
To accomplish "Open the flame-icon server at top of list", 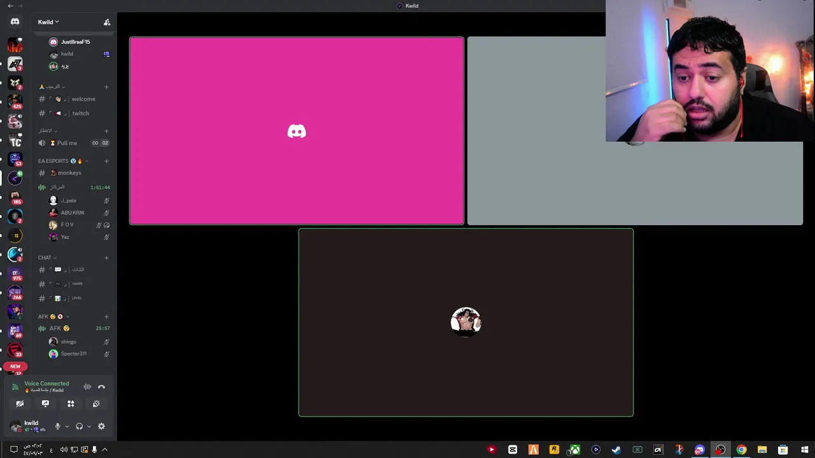I will coord(15,45).
